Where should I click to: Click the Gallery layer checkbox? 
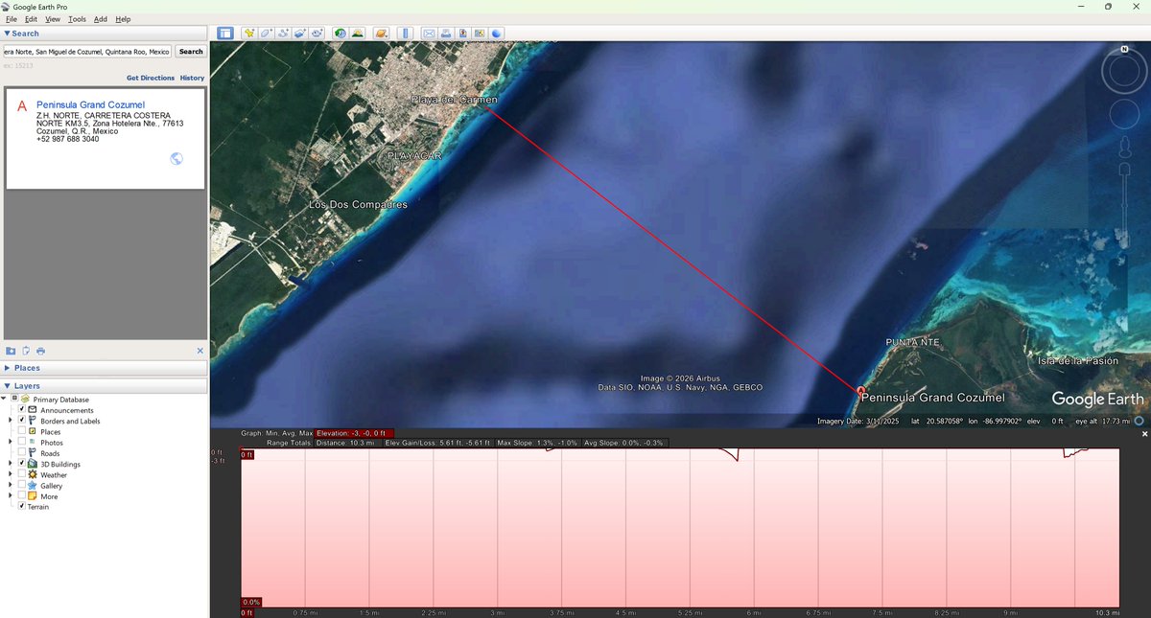point(22,486)
